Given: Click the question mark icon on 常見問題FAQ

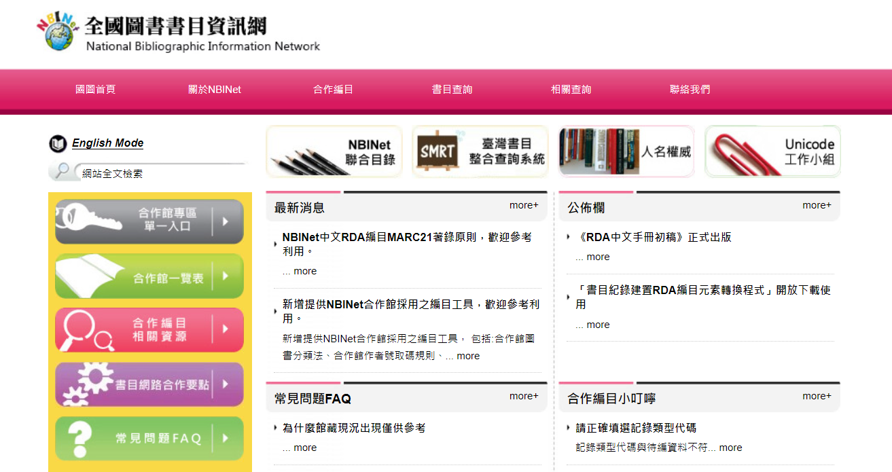Looking at the screenshot, I should [80, 439].
